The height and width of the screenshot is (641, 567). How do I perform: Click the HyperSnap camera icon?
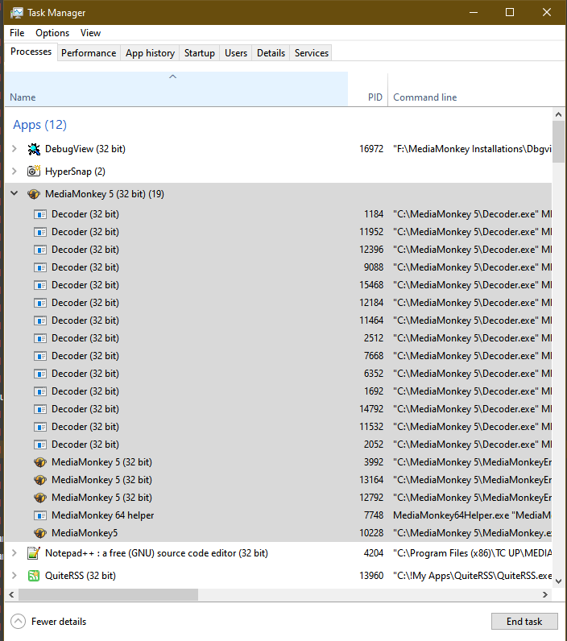(x=34, y=172)
